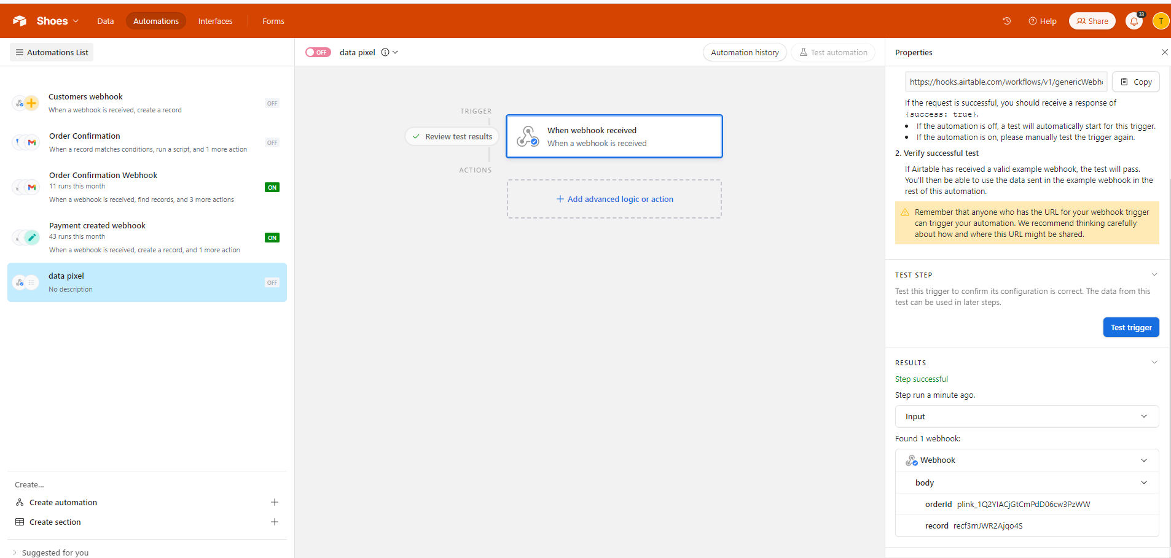Click the Step successful status text
Viewport: 1171px width, 558px height.
click(922, 379)
